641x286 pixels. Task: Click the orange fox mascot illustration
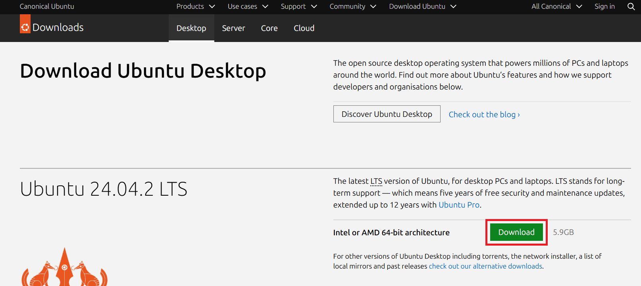pyautogui.click(x=64, y=267)
